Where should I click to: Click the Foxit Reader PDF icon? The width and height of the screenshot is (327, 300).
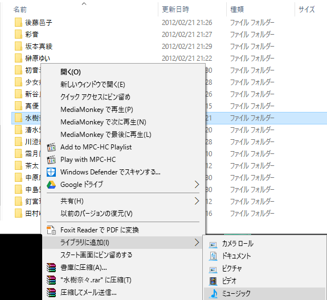(51, 230)
